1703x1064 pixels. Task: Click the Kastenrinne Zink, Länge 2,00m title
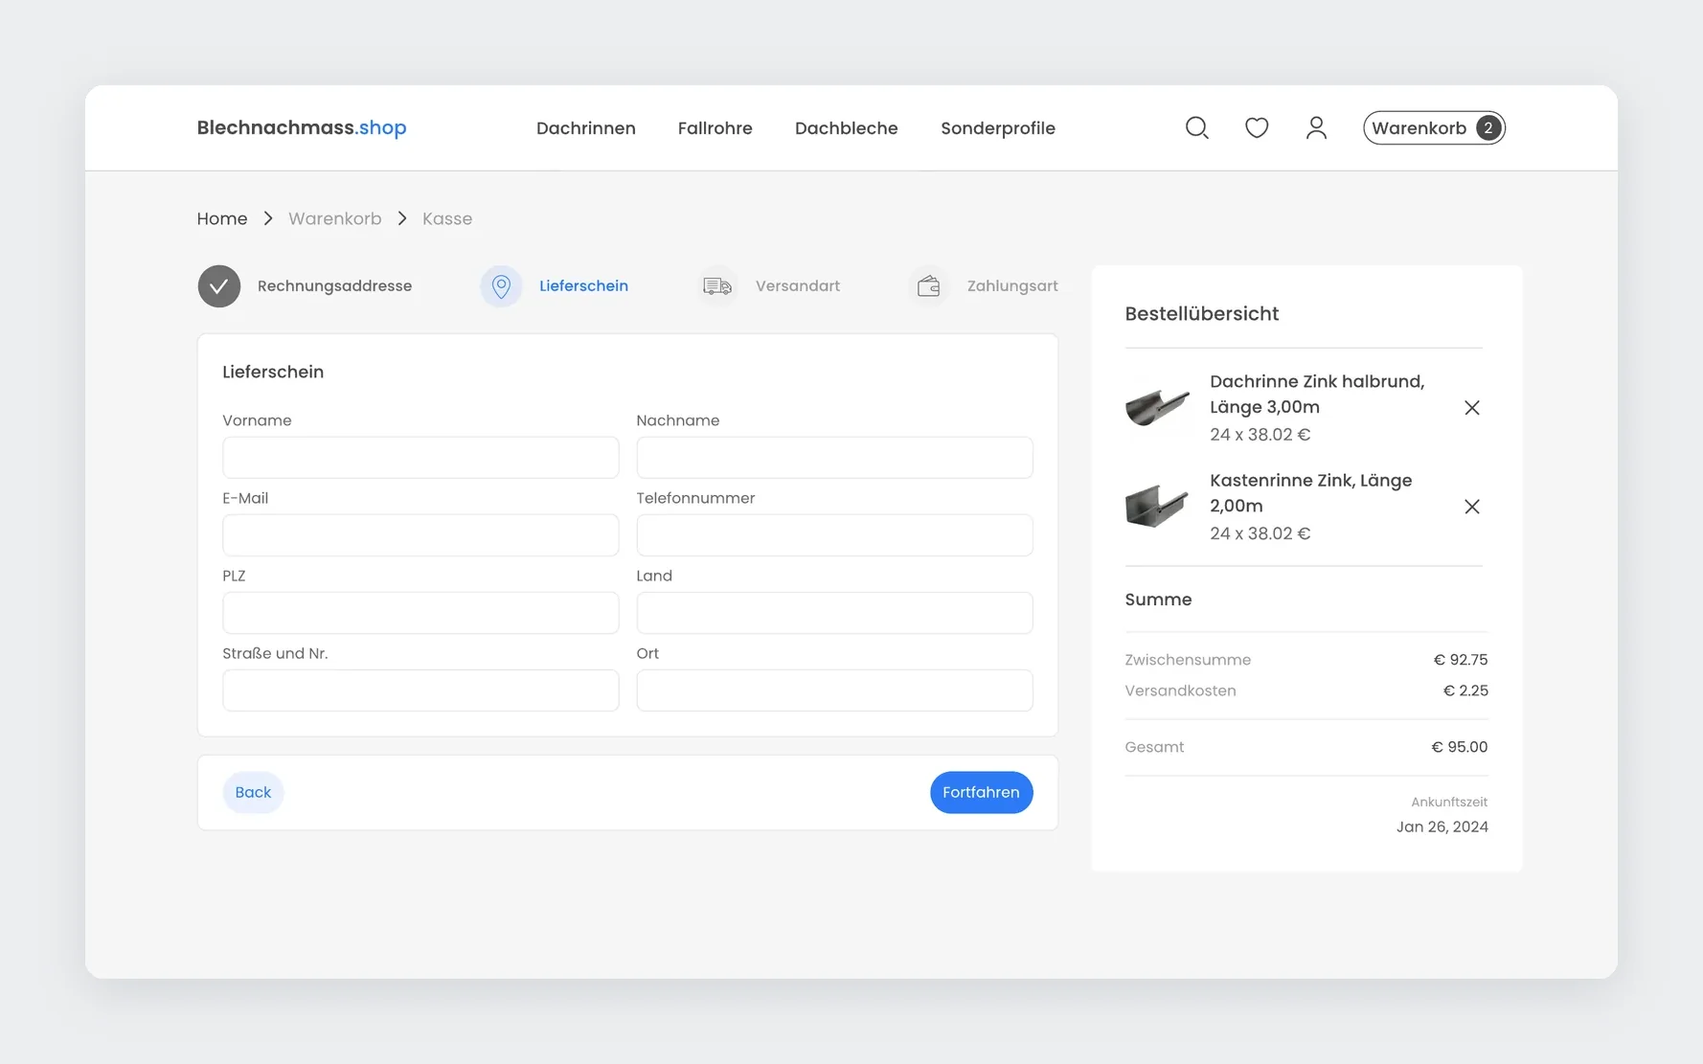[x=1310, y=492]
